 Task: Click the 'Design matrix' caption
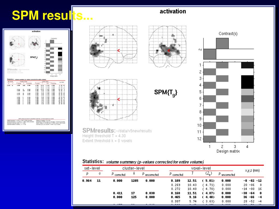point(228,151)
